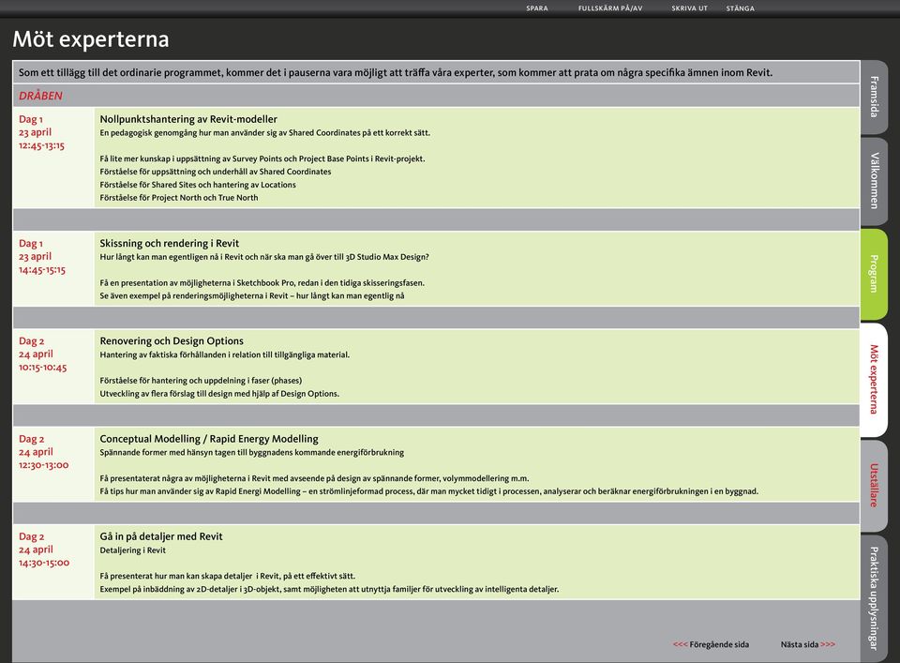Click '23 april' above the 14:45-15:15 time

point(35,257)
